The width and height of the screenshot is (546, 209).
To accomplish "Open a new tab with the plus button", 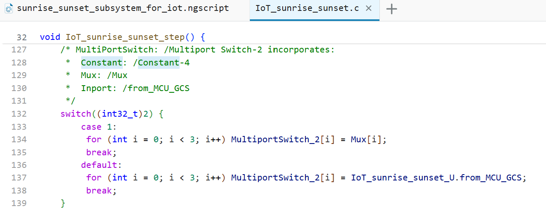I will pyautogui.click(x=392, y=9).
